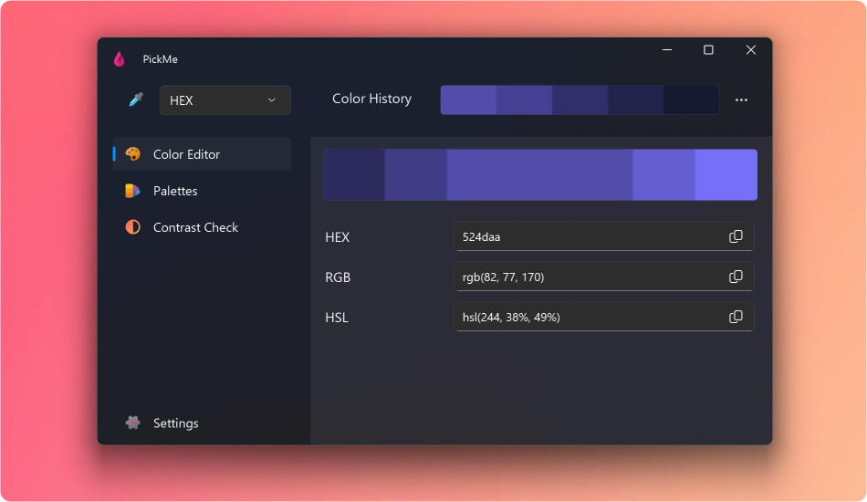867x502 pixels.
Task: Click the Settings gear icon
Action: click(x=133, y=423)
